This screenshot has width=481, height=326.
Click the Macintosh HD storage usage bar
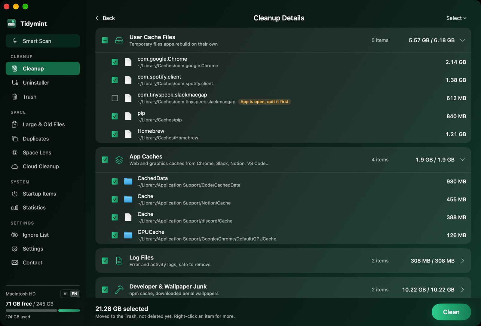pyautogui.click(x=43, y=310)
